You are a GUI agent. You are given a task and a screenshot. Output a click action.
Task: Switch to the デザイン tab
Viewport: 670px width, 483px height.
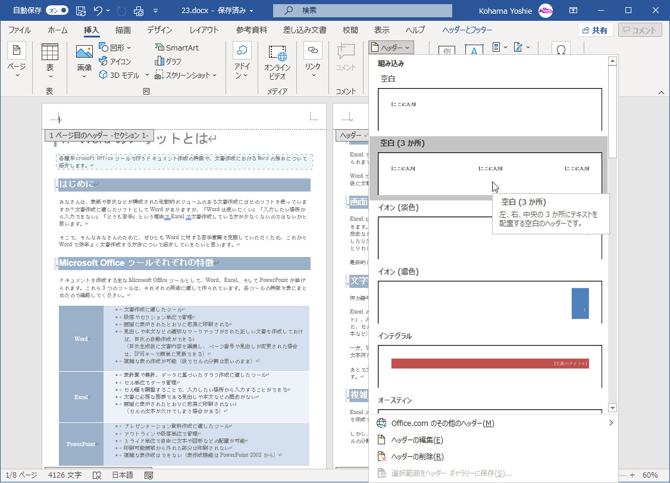[160, 30]
